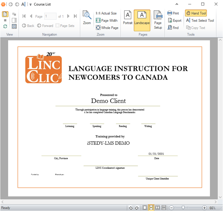The image size is (223, 211).
Task: Click the first diamond icon in status bar
Action: pyautogui.click(x=131, y=208)
